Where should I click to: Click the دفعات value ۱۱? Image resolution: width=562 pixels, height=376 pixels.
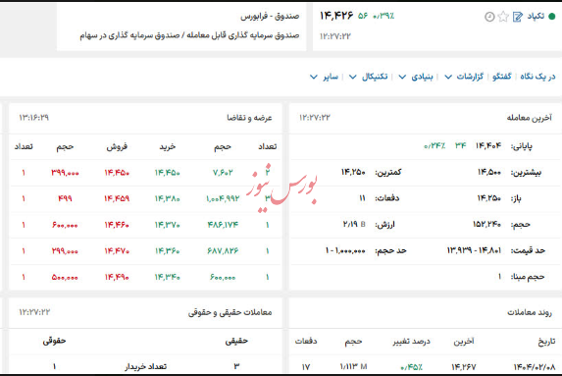362,198
